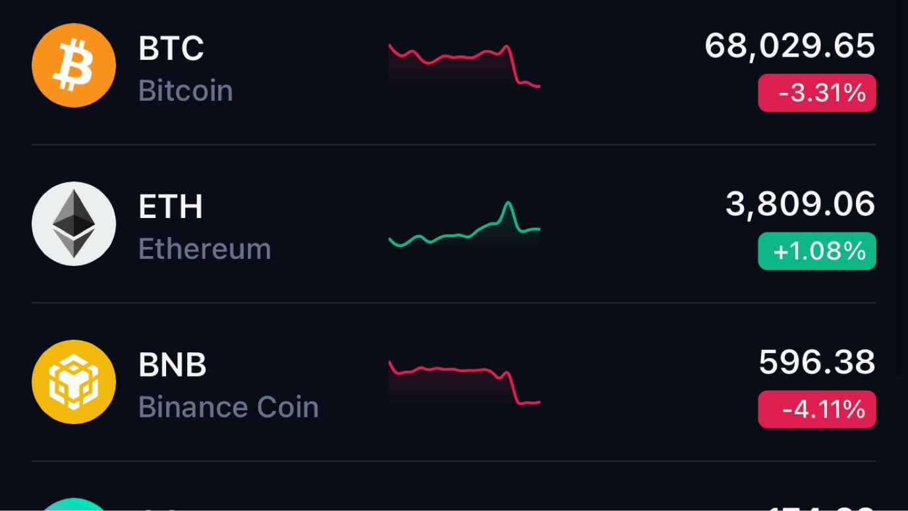Click the -3.31% change badge

pos(817,93)
